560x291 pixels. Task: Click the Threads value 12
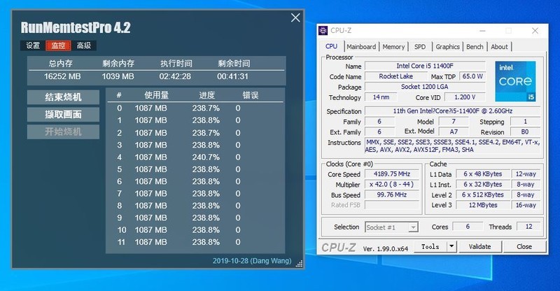(528, 227)
